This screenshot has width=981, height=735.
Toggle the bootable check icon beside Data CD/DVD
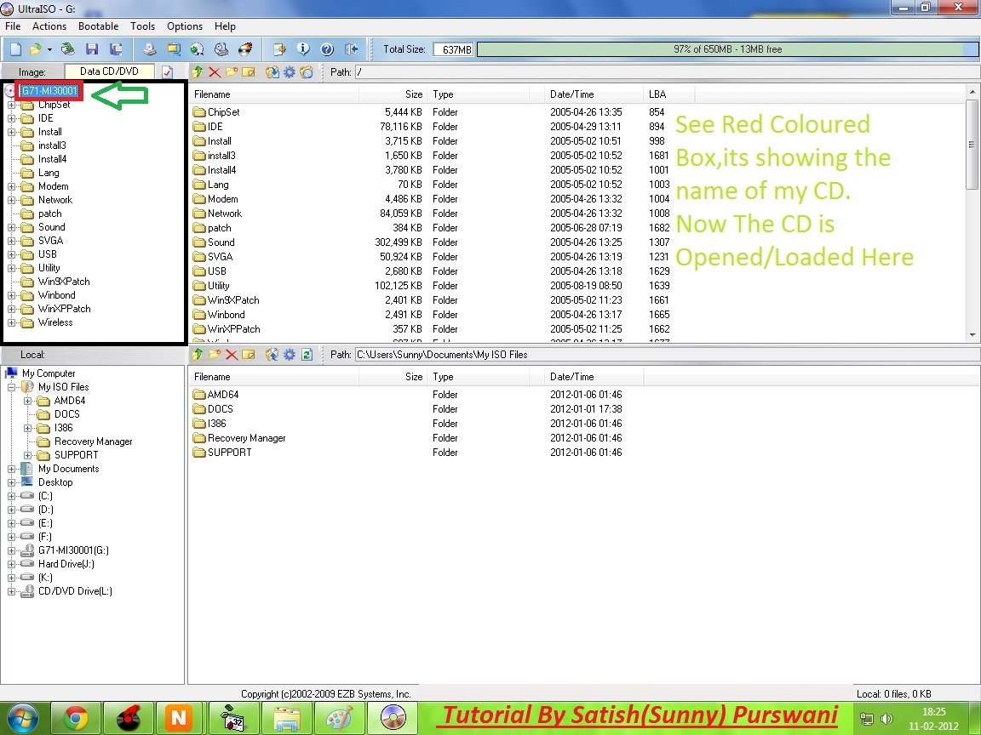[x=167, y=71]
